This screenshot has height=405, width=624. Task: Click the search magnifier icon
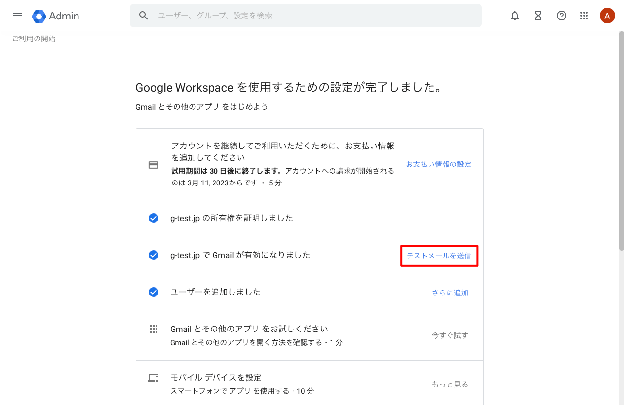143,16
